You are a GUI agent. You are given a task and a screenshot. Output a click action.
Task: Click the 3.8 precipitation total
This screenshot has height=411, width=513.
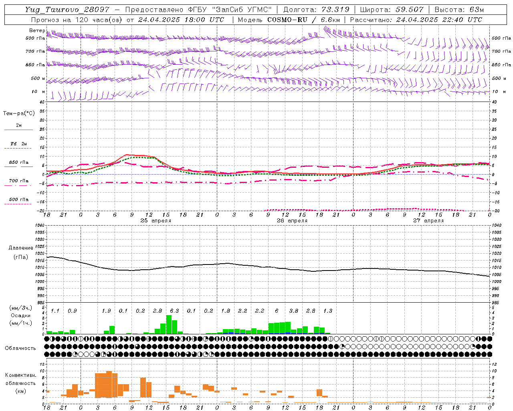[x=294, y=311]
